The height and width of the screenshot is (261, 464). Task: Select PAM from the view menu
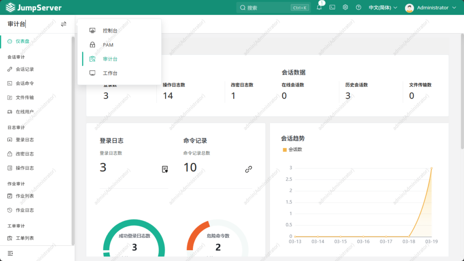[108, 45]
